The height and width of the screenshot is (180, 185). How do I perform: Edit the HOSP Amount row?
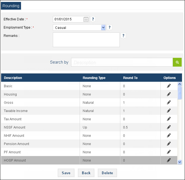tap(169, 160)
